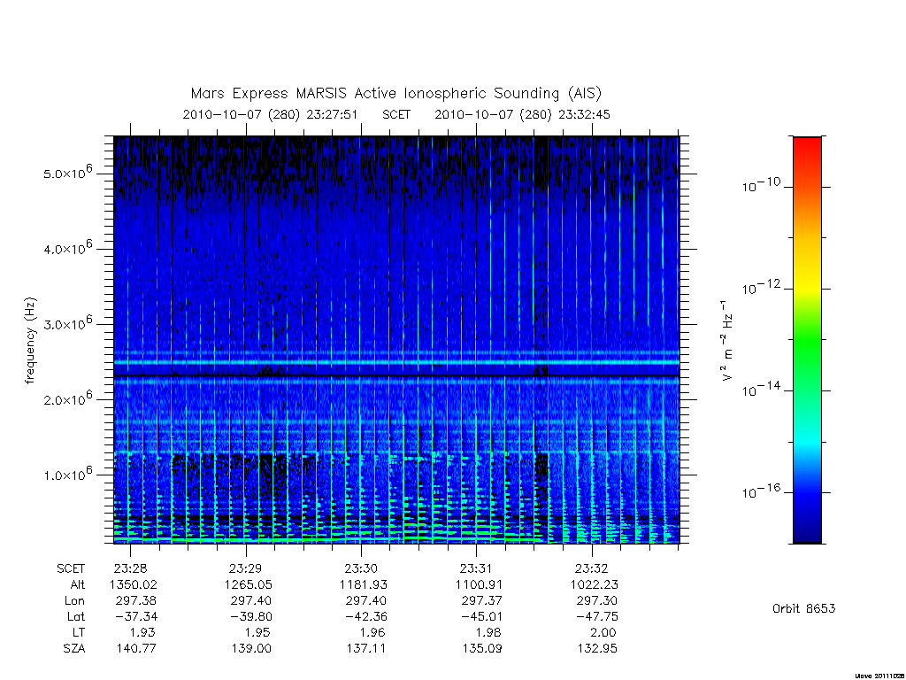Click longitude value '297.38'
Viewport: 906px width, 680px height.
point(136,601)
